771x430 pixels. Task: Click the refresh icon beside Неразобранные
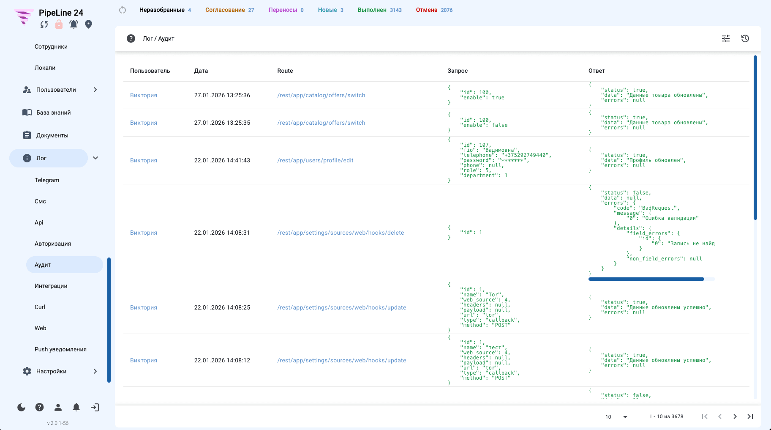[x=123, y=10]
